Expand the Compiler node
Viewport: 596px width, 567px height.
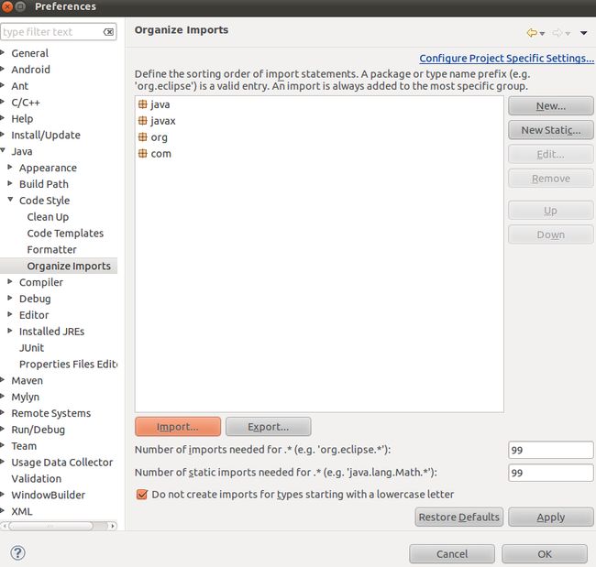[10, 281]
